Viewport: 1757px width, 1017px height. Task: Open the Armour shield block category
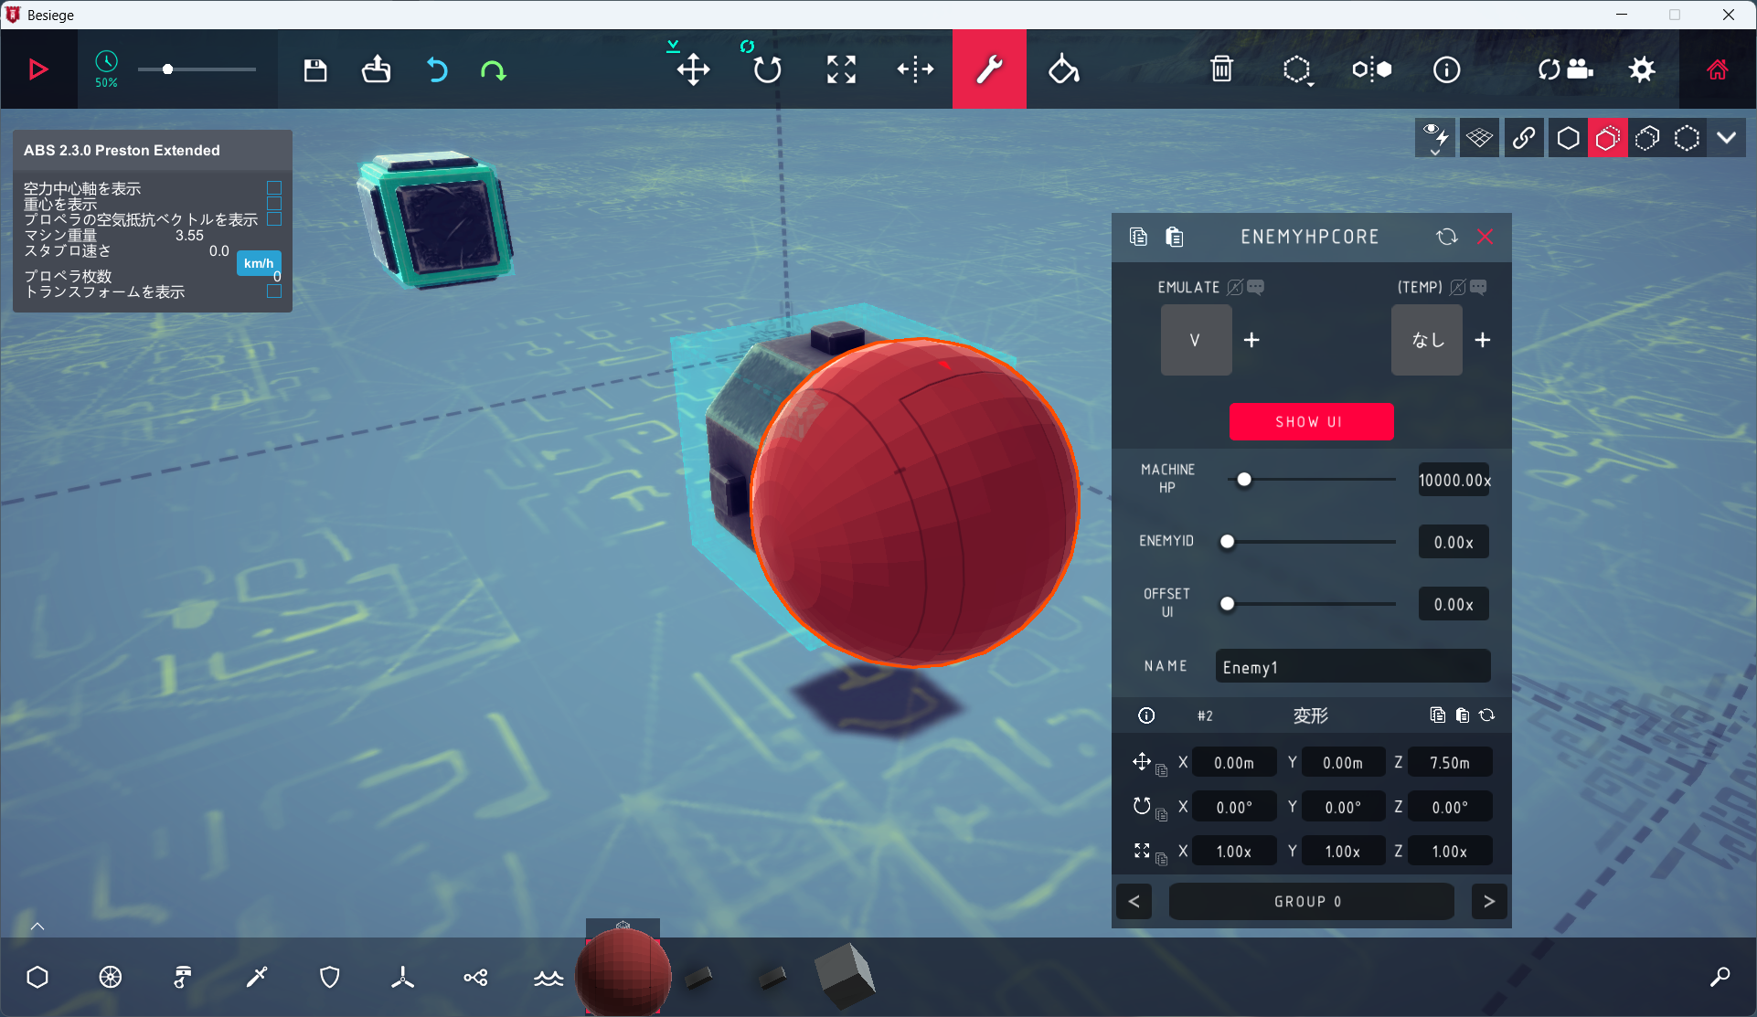point(329,978)
